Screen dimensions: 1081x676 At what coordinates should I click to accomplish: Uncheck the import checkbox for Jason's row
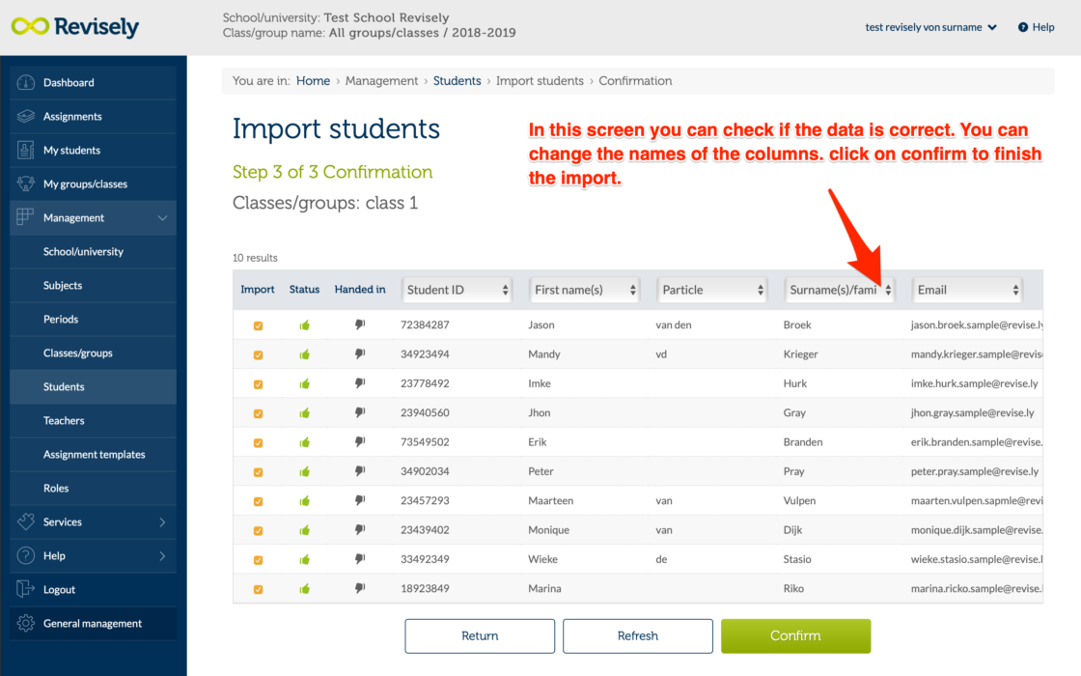point(258,325)
